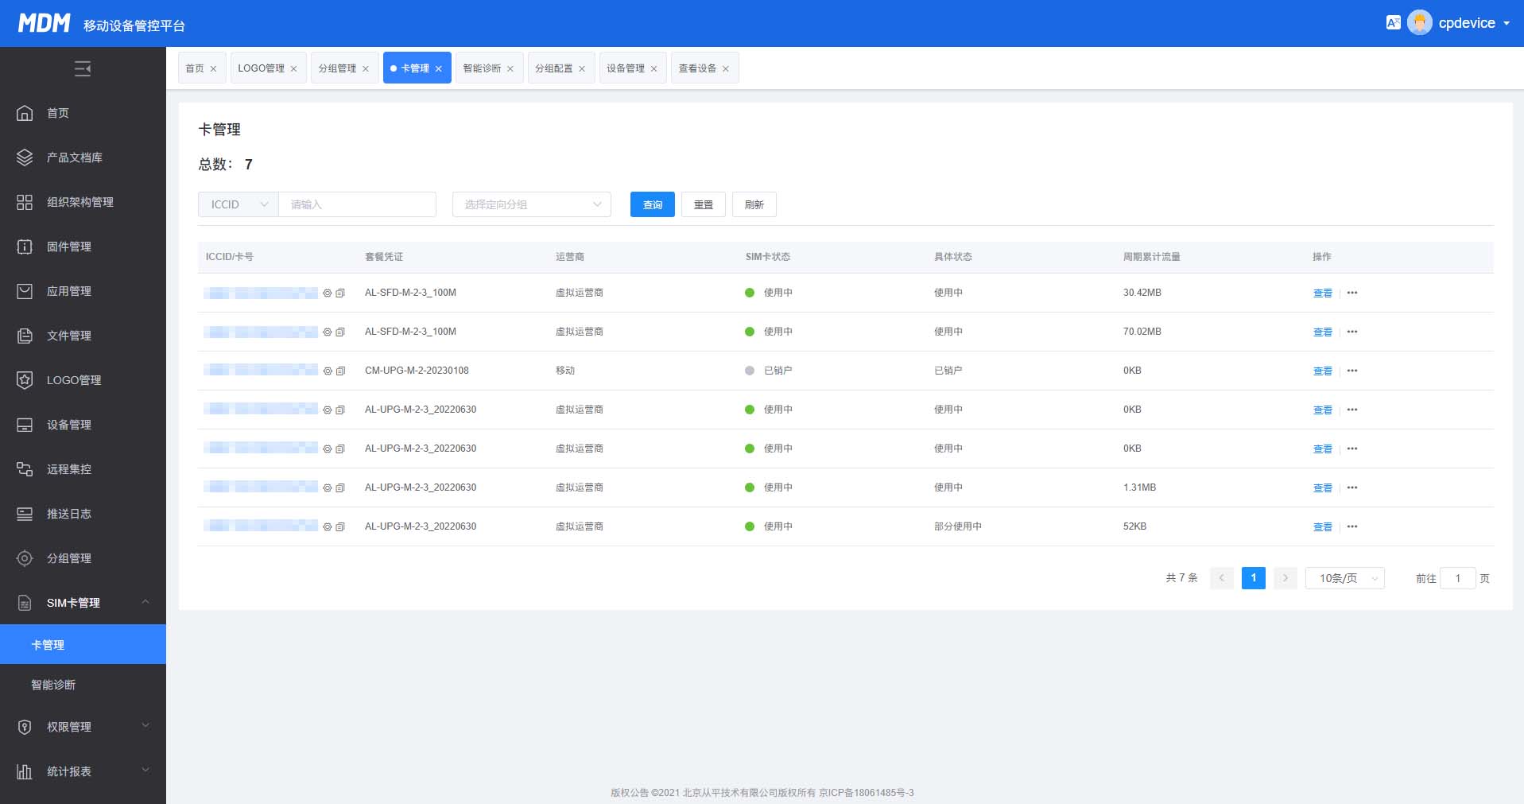Open 应用管理 in the sidebar
The width and height of the screenshot is (1524, 804).
coord(83,291)
